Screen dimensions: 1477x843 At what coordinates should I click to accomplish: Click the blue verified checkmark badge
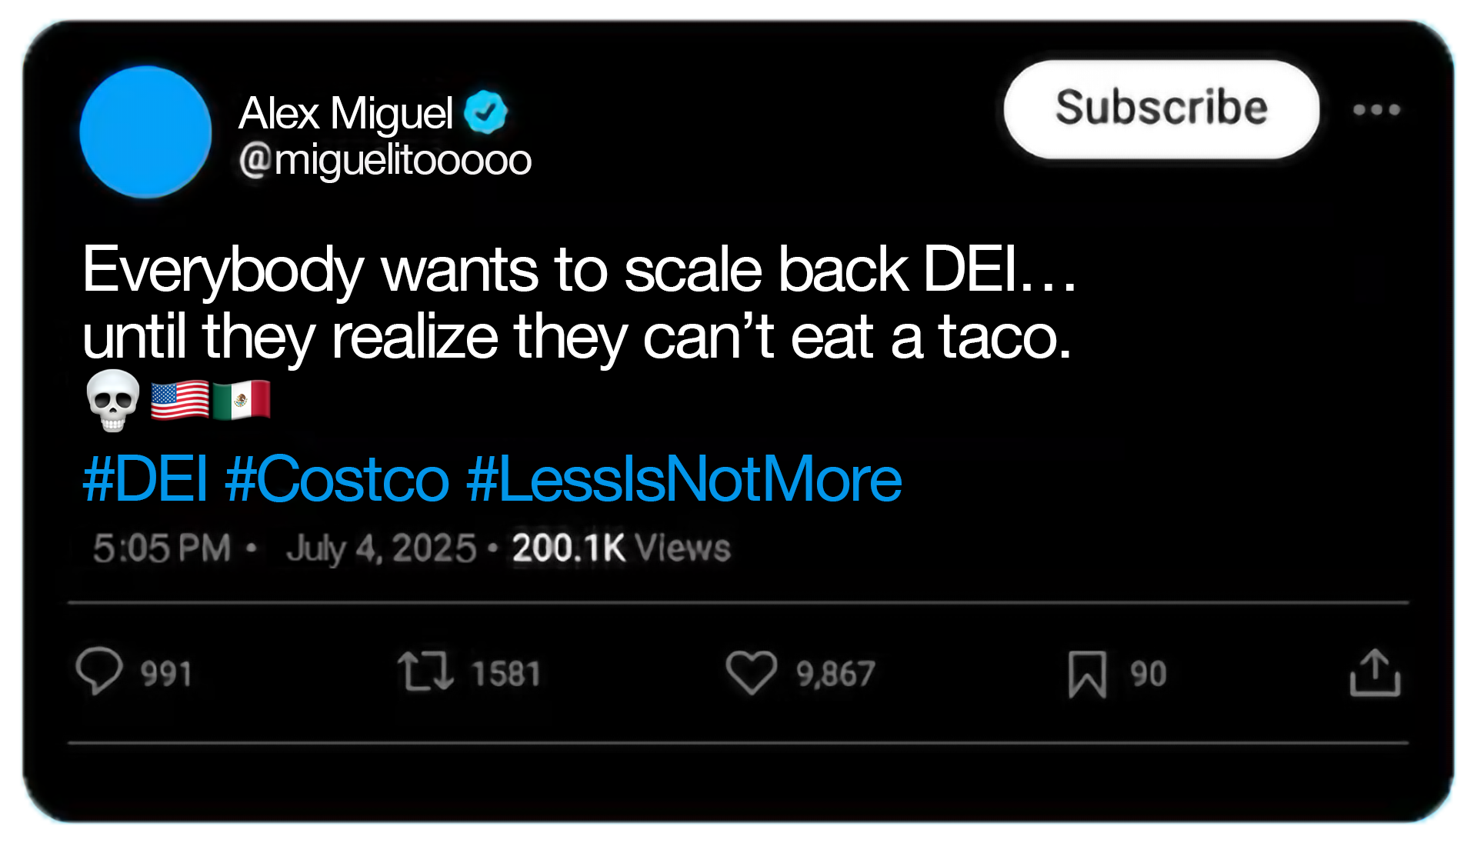click(485, 112)
